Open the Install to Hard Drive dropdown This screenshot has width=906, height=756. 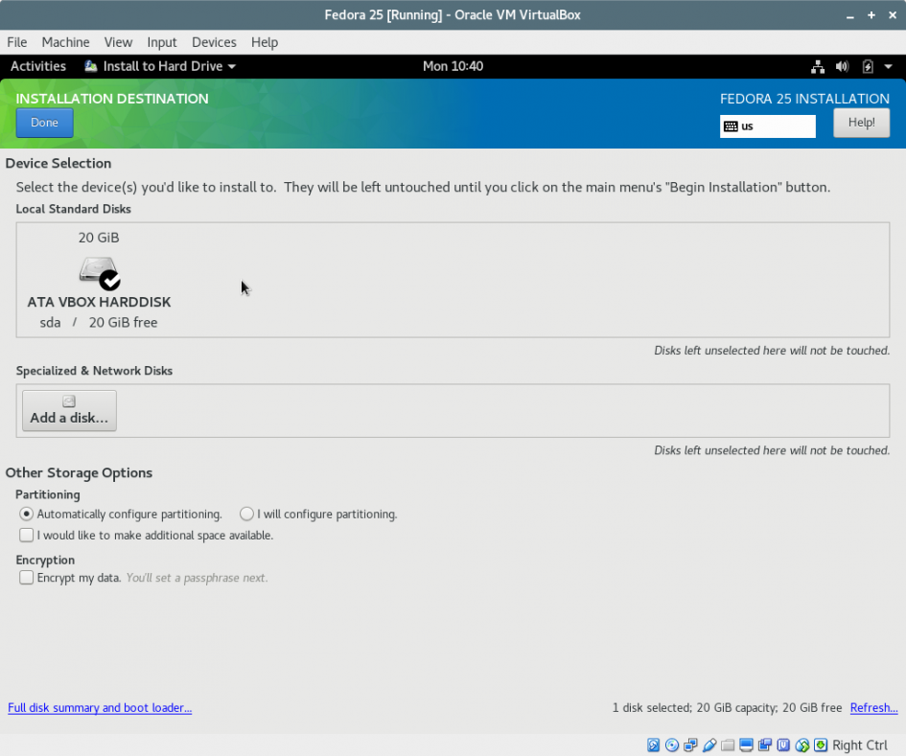[159, 66]
